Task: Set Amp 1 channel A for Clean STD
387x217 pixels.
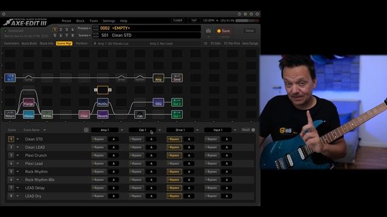Action: [x=114, y=139]
